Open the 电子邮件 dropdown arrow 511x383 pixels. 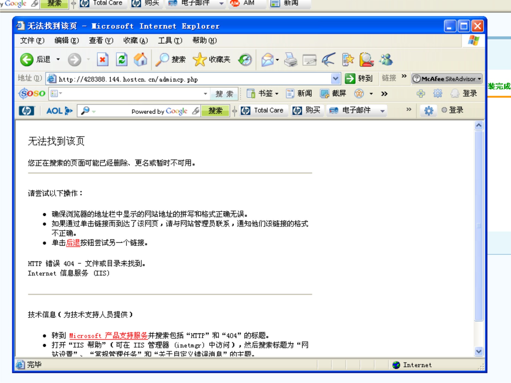[382, 111]
